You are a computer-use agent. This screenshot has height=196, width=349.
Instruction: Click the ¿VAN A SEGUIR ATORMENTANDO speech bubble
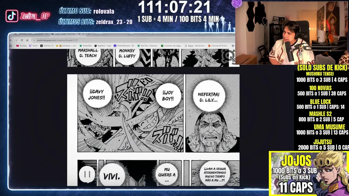(x=215, y=174)
